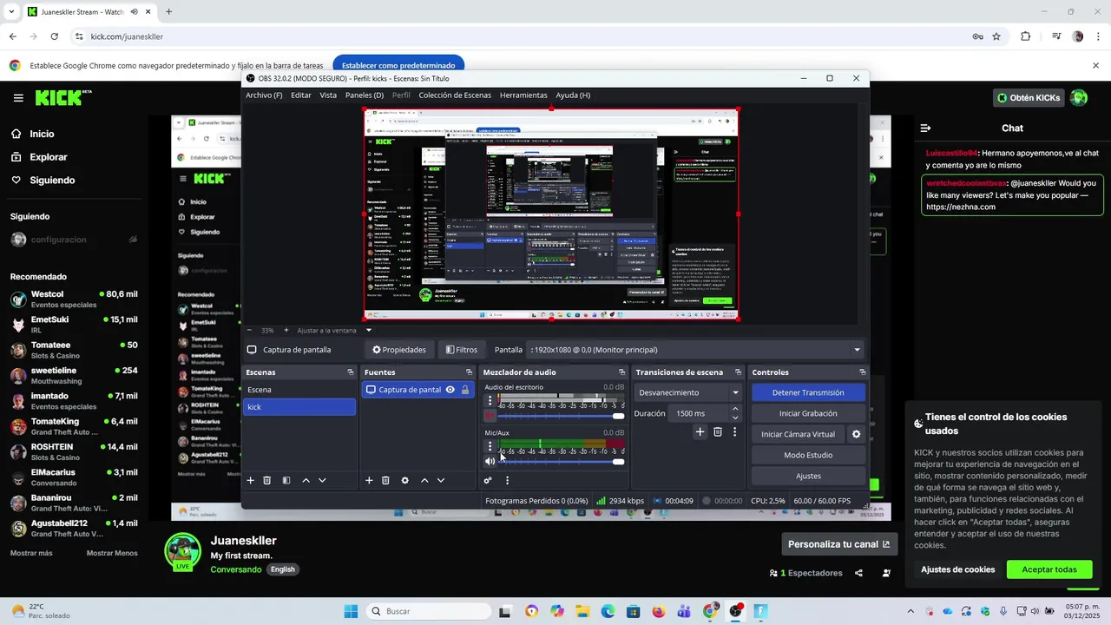The width and height of the screenshot is (1111, 625).
Task: Zoom out preview with minus icon
Action: click(249, 330)
